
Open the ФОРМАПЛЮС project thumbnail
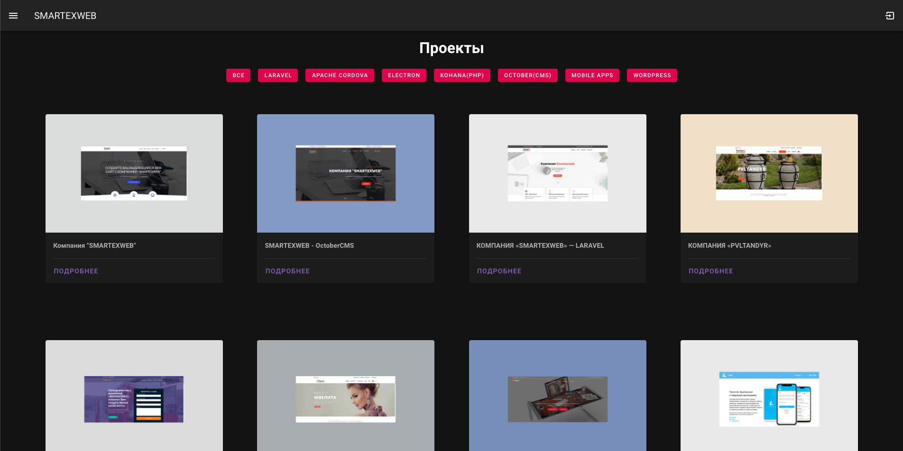pyautogui.click(x=134, y=399)
